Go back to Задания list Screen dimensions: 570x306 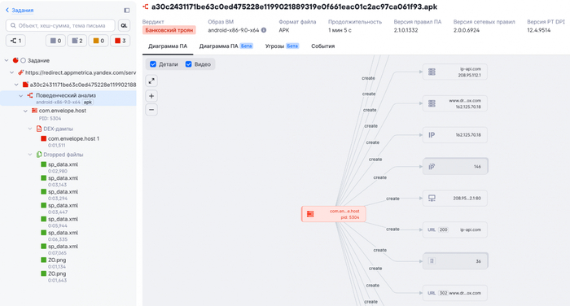click(x=20, y=11)
